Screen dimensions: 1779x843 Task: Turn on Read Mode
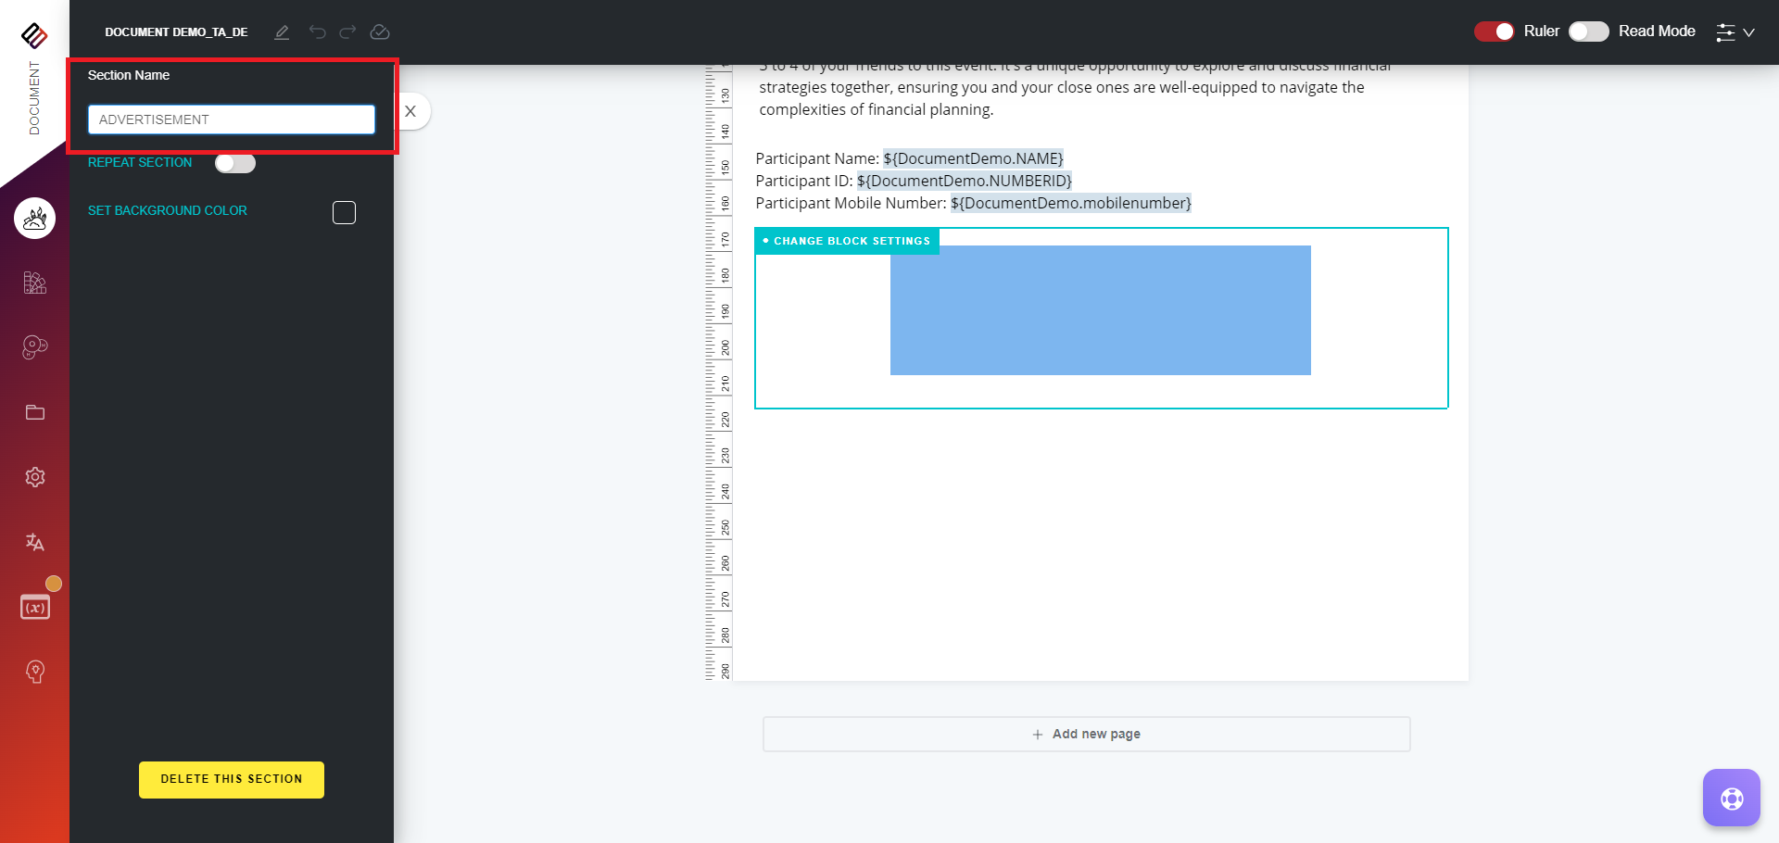[1588, 31]
